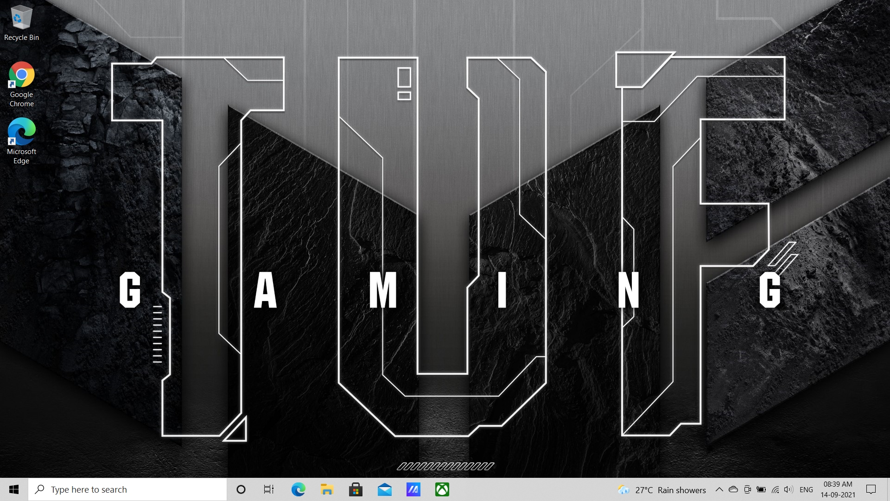
Task: Open File Explorer from the taskbar
Action: click(x=327, y=489)
